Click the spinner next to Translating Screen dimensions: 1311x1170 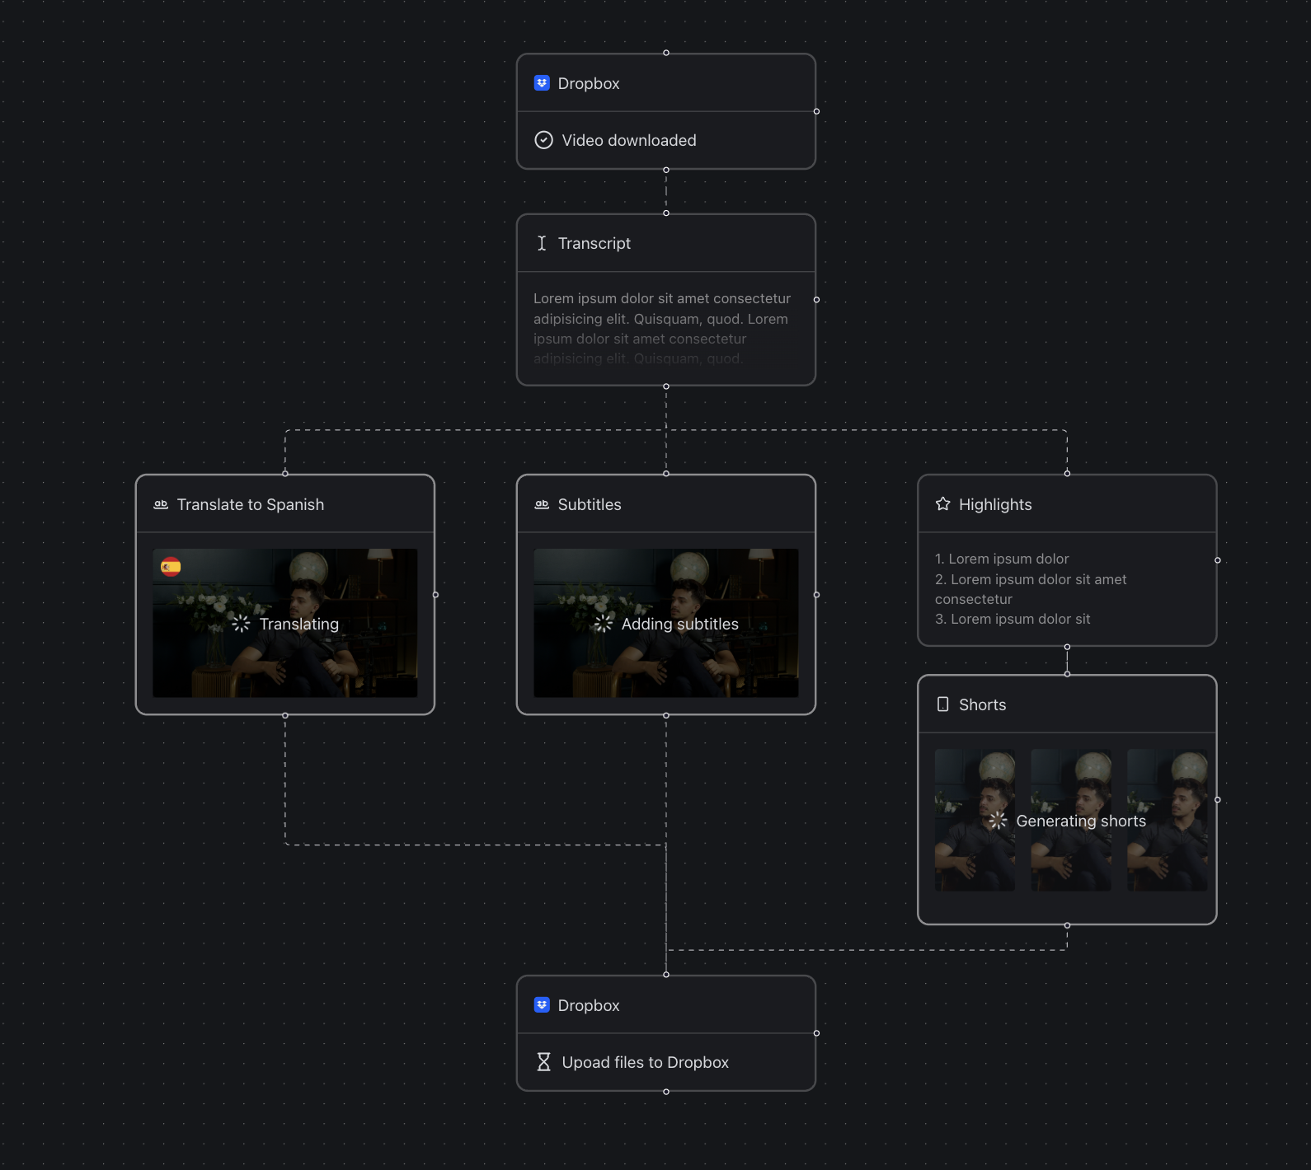[x=241, y=624]
